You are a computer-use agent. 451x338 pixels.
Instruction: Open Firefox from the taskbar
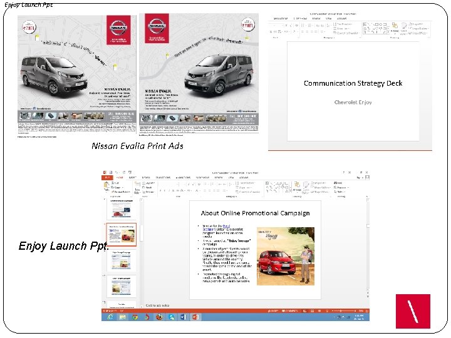click(x=159, y=317)
